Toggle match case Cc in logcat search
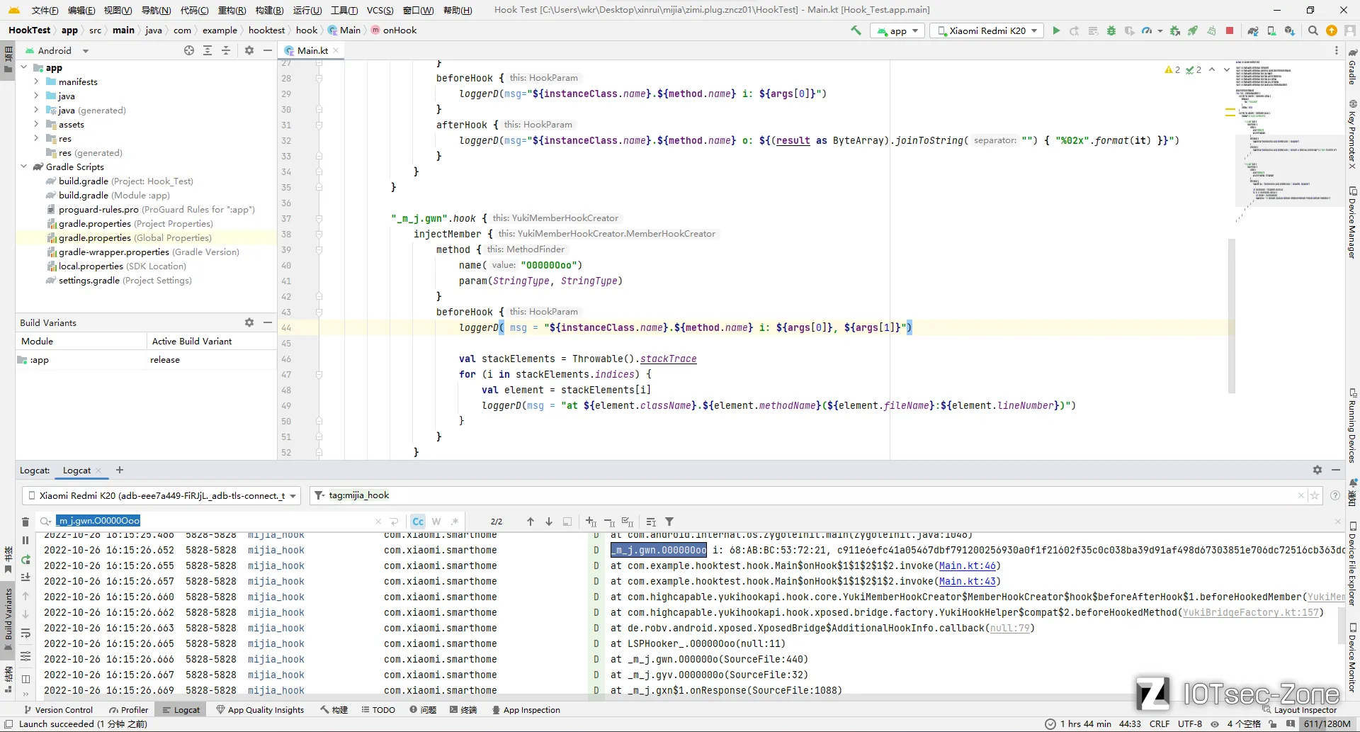The width and height of the screenshot is (1360, 732). [418, 522]
